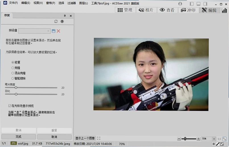Open the 选择 menu
The width and height of the screenshot is (229, 147).
[x=61, y=3]
